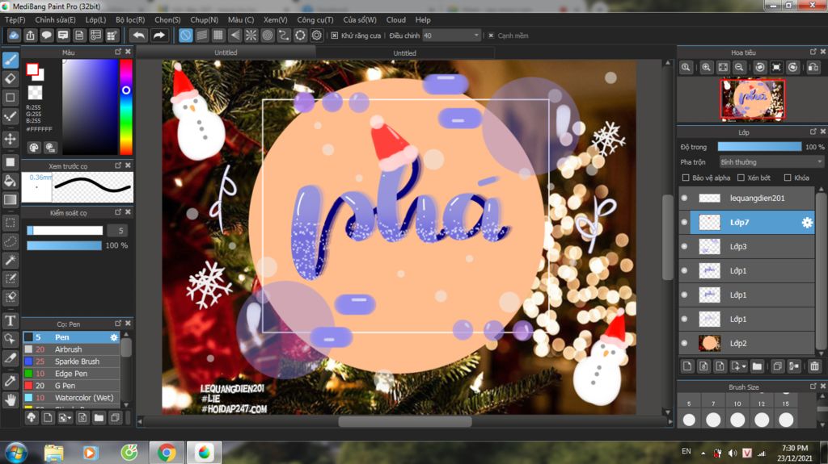The width and height of the screenshot is (828, 464).
Task: Select the Magic Wand tool
Action: tap(10, 260)
